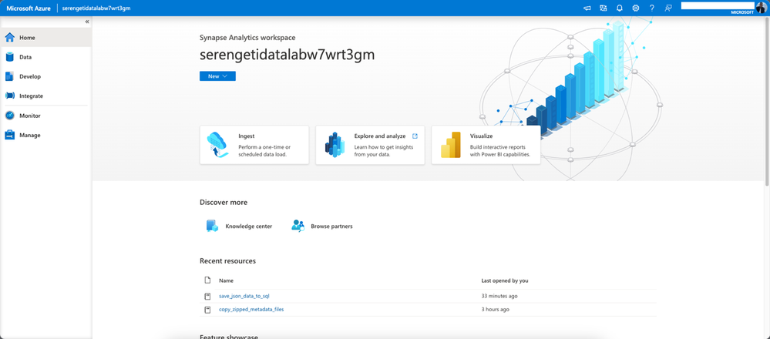Open the Develop hub icon
Viewport: 770px width, 339px height.
[9, 76]
